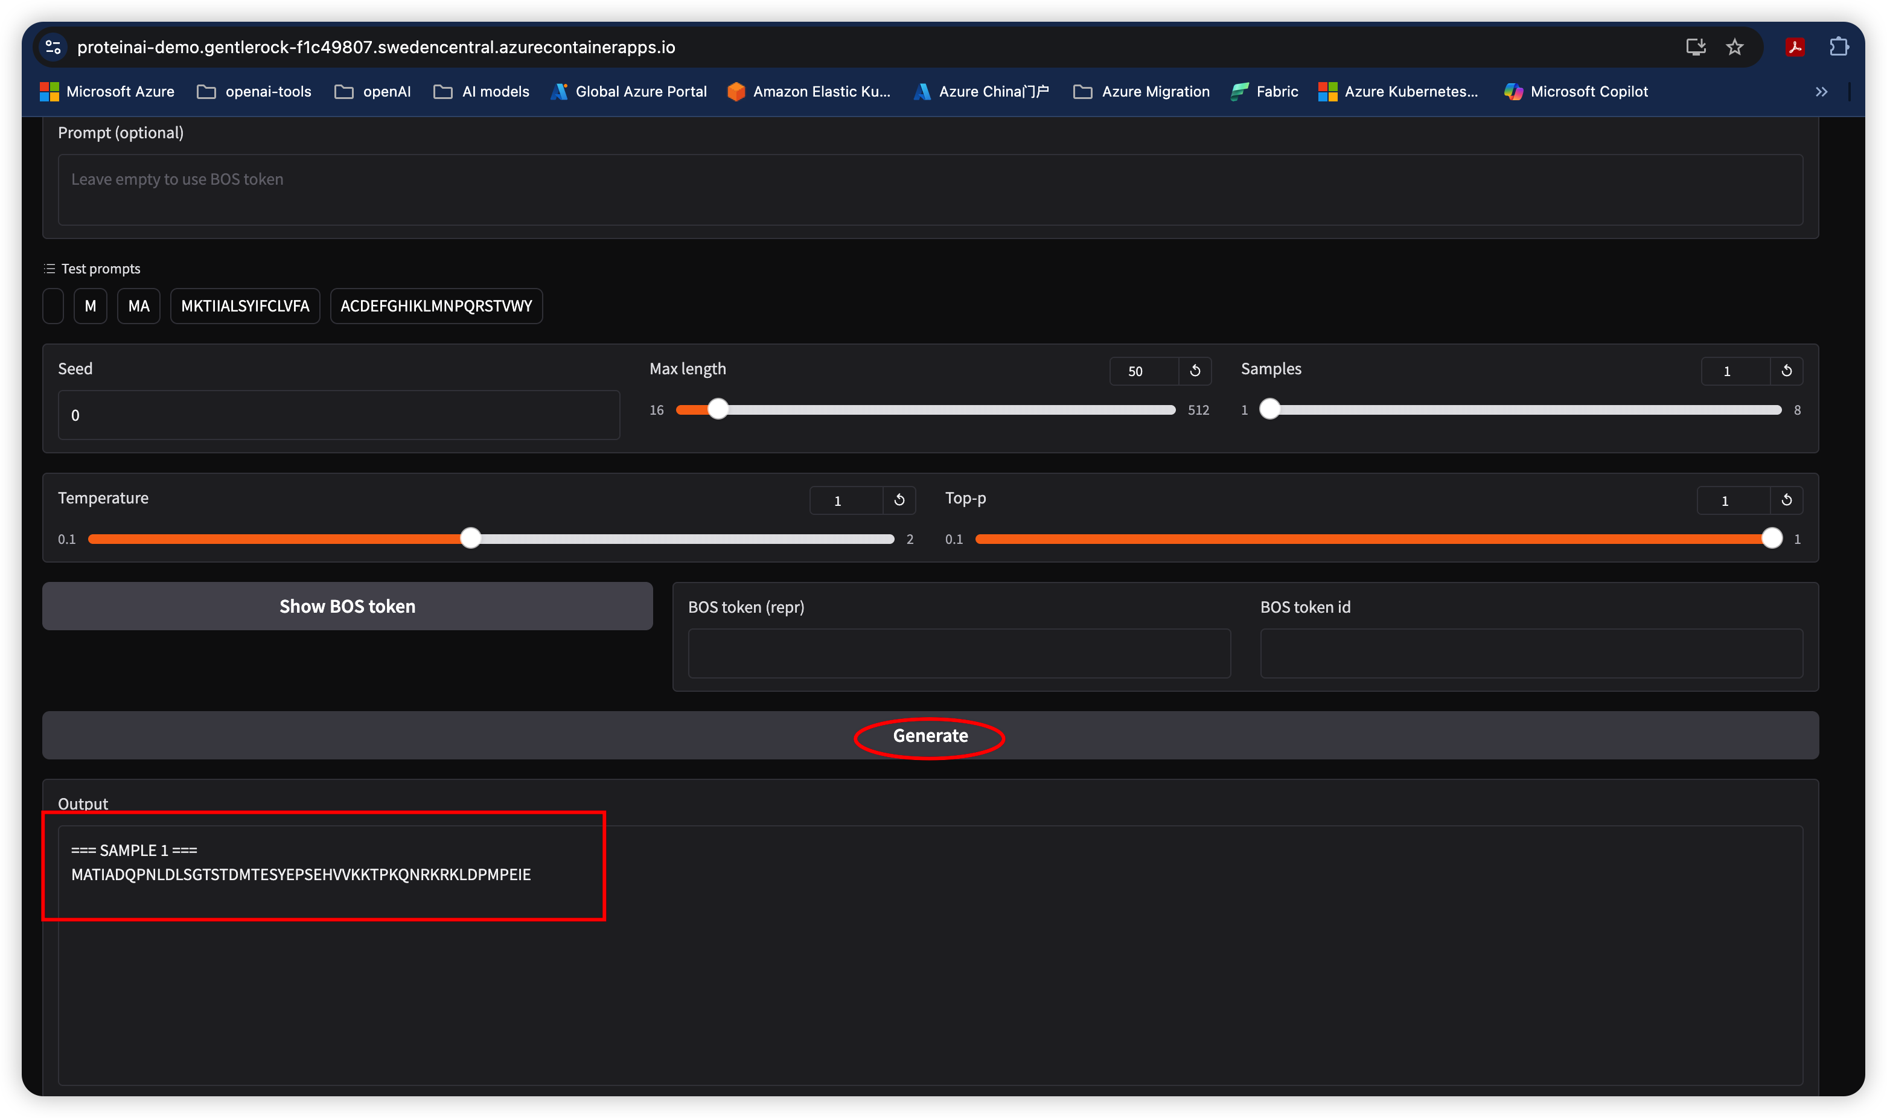
Task: Click the install app icon in address bar
Action: [x=1695, y=46]
